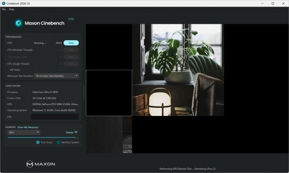Stop the running GPU test
This screenshot has width=289, height=173.
pos(71,43)
